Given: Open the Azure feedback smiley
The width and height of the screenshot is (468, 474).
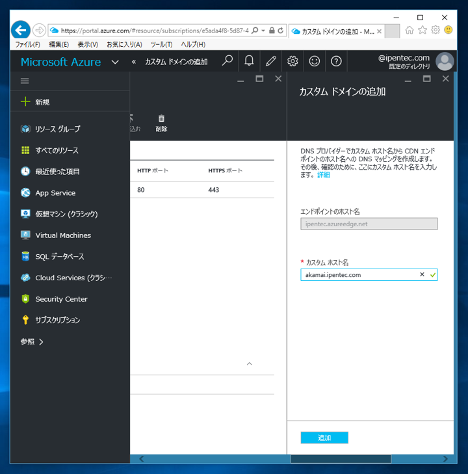Looking at the screenshot, I should click(x=314, y=61).
